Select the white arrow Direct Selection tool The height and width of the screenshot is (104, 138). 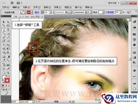click(x=8, y=22)
